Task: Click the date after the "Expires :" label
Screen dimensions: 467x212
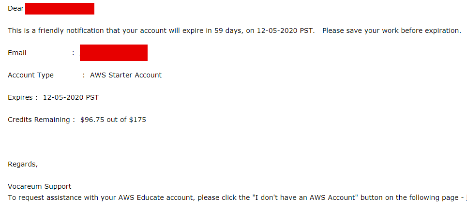Action: click(71, 97)
